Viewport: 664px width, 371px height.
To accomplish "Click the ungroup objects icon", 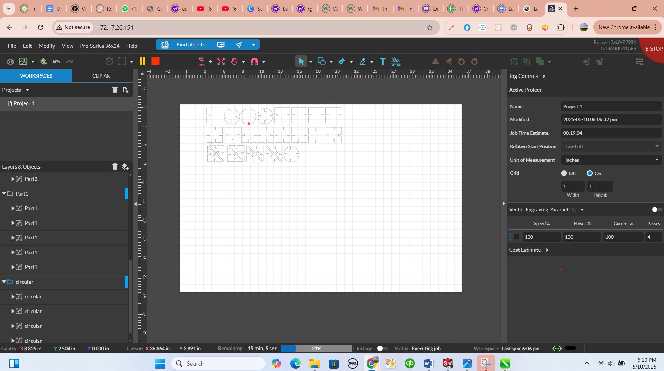I will tap(527, 62).
